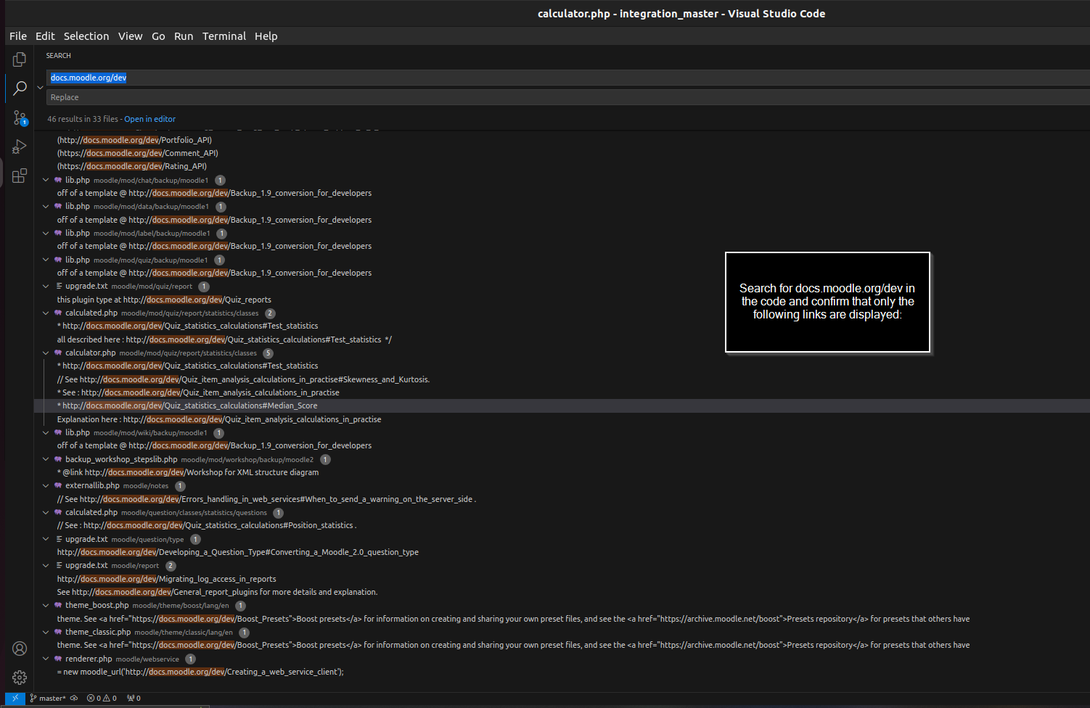Image resolution: width=1090 pixels, height=708 pixels.
Task: Open the warnings count in the status bar
Action: pos(110,698)
